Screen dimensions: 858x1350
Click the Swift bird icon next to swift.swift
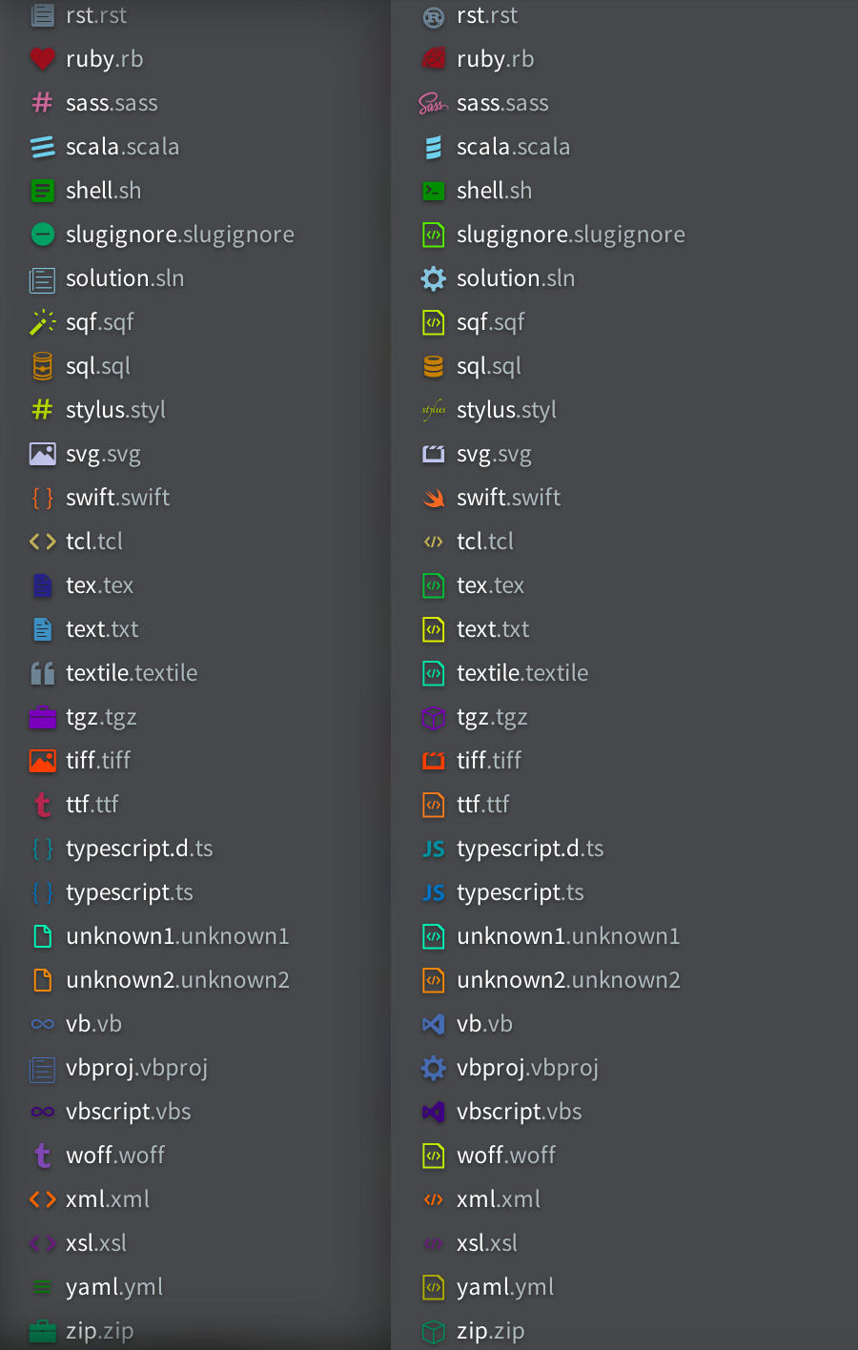coord(434,498)
